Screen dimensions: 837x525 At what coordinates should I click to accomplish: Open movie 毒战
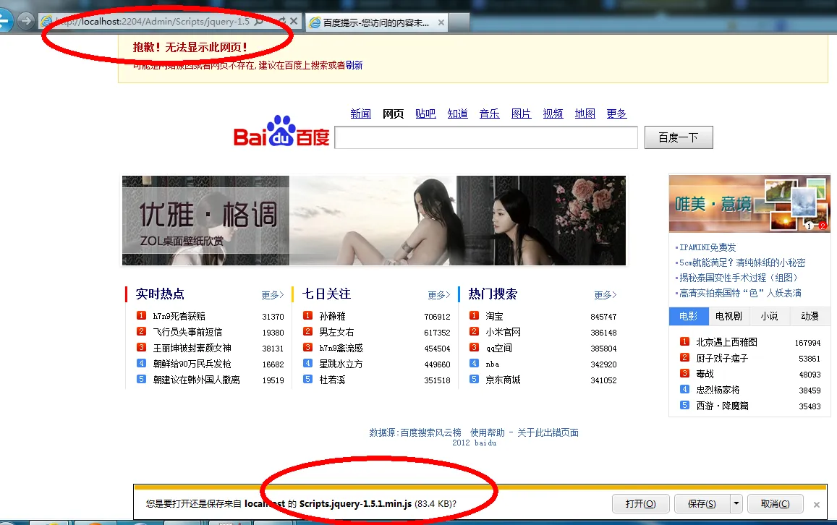pyautogui.click(x=705, y=374)
